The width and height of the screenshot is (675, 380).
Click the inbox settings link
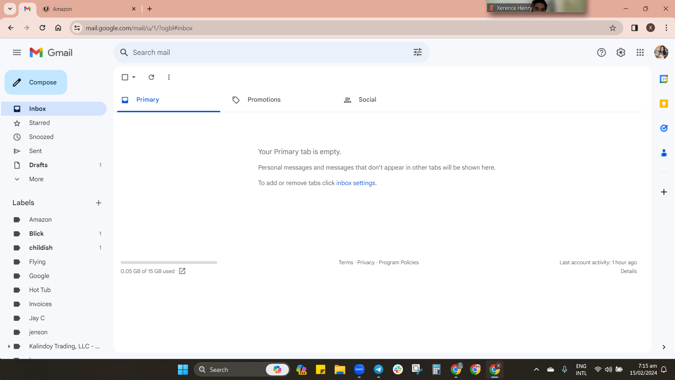click(x=355, y=183)
